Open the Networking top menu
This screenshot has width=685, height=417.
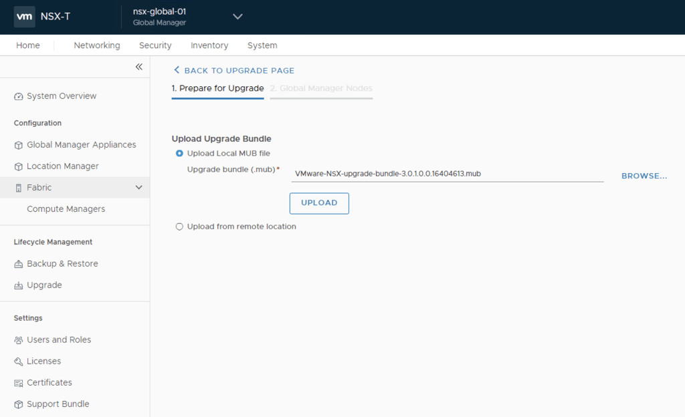(x=97, y=45)
